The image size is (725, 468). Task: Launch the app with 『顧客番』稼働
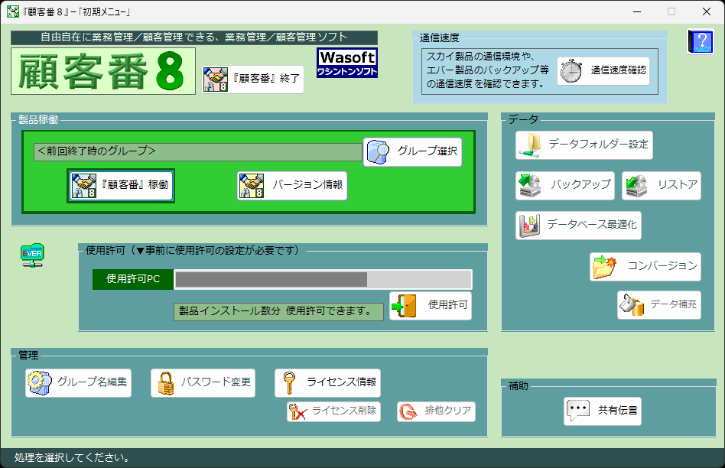click(121, 186)
